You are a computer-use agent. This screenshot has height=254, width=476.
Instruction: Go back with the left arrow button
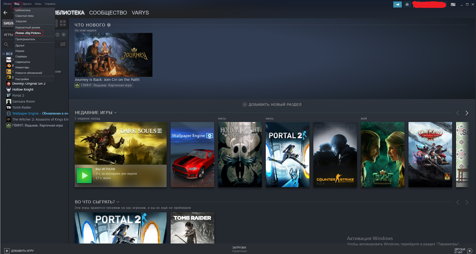[5, 13]
